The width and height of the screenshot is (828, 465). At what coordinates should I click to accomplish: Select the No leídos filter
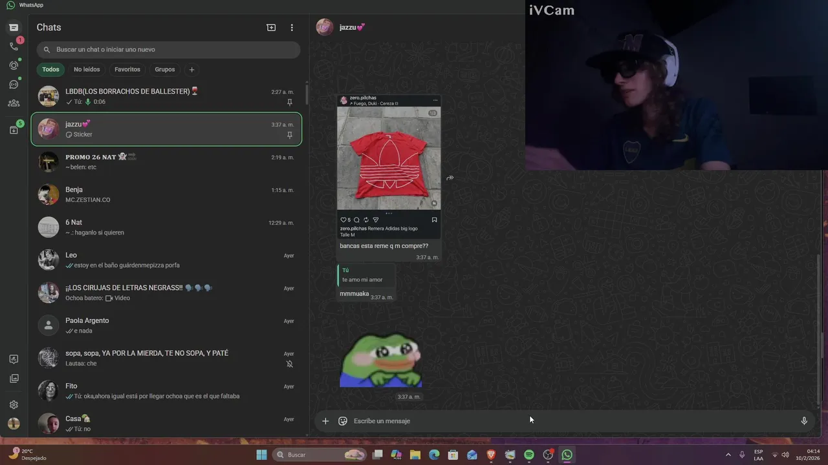(x=87, y=70)
